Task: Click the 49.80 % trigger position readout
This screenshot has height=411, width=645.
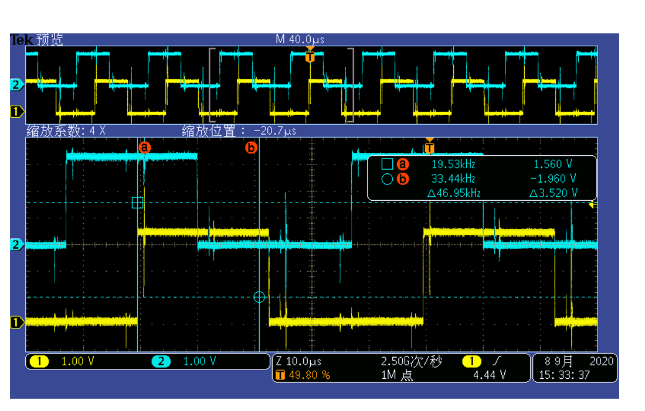Action: pyautogui.click(x=308, y=375)
